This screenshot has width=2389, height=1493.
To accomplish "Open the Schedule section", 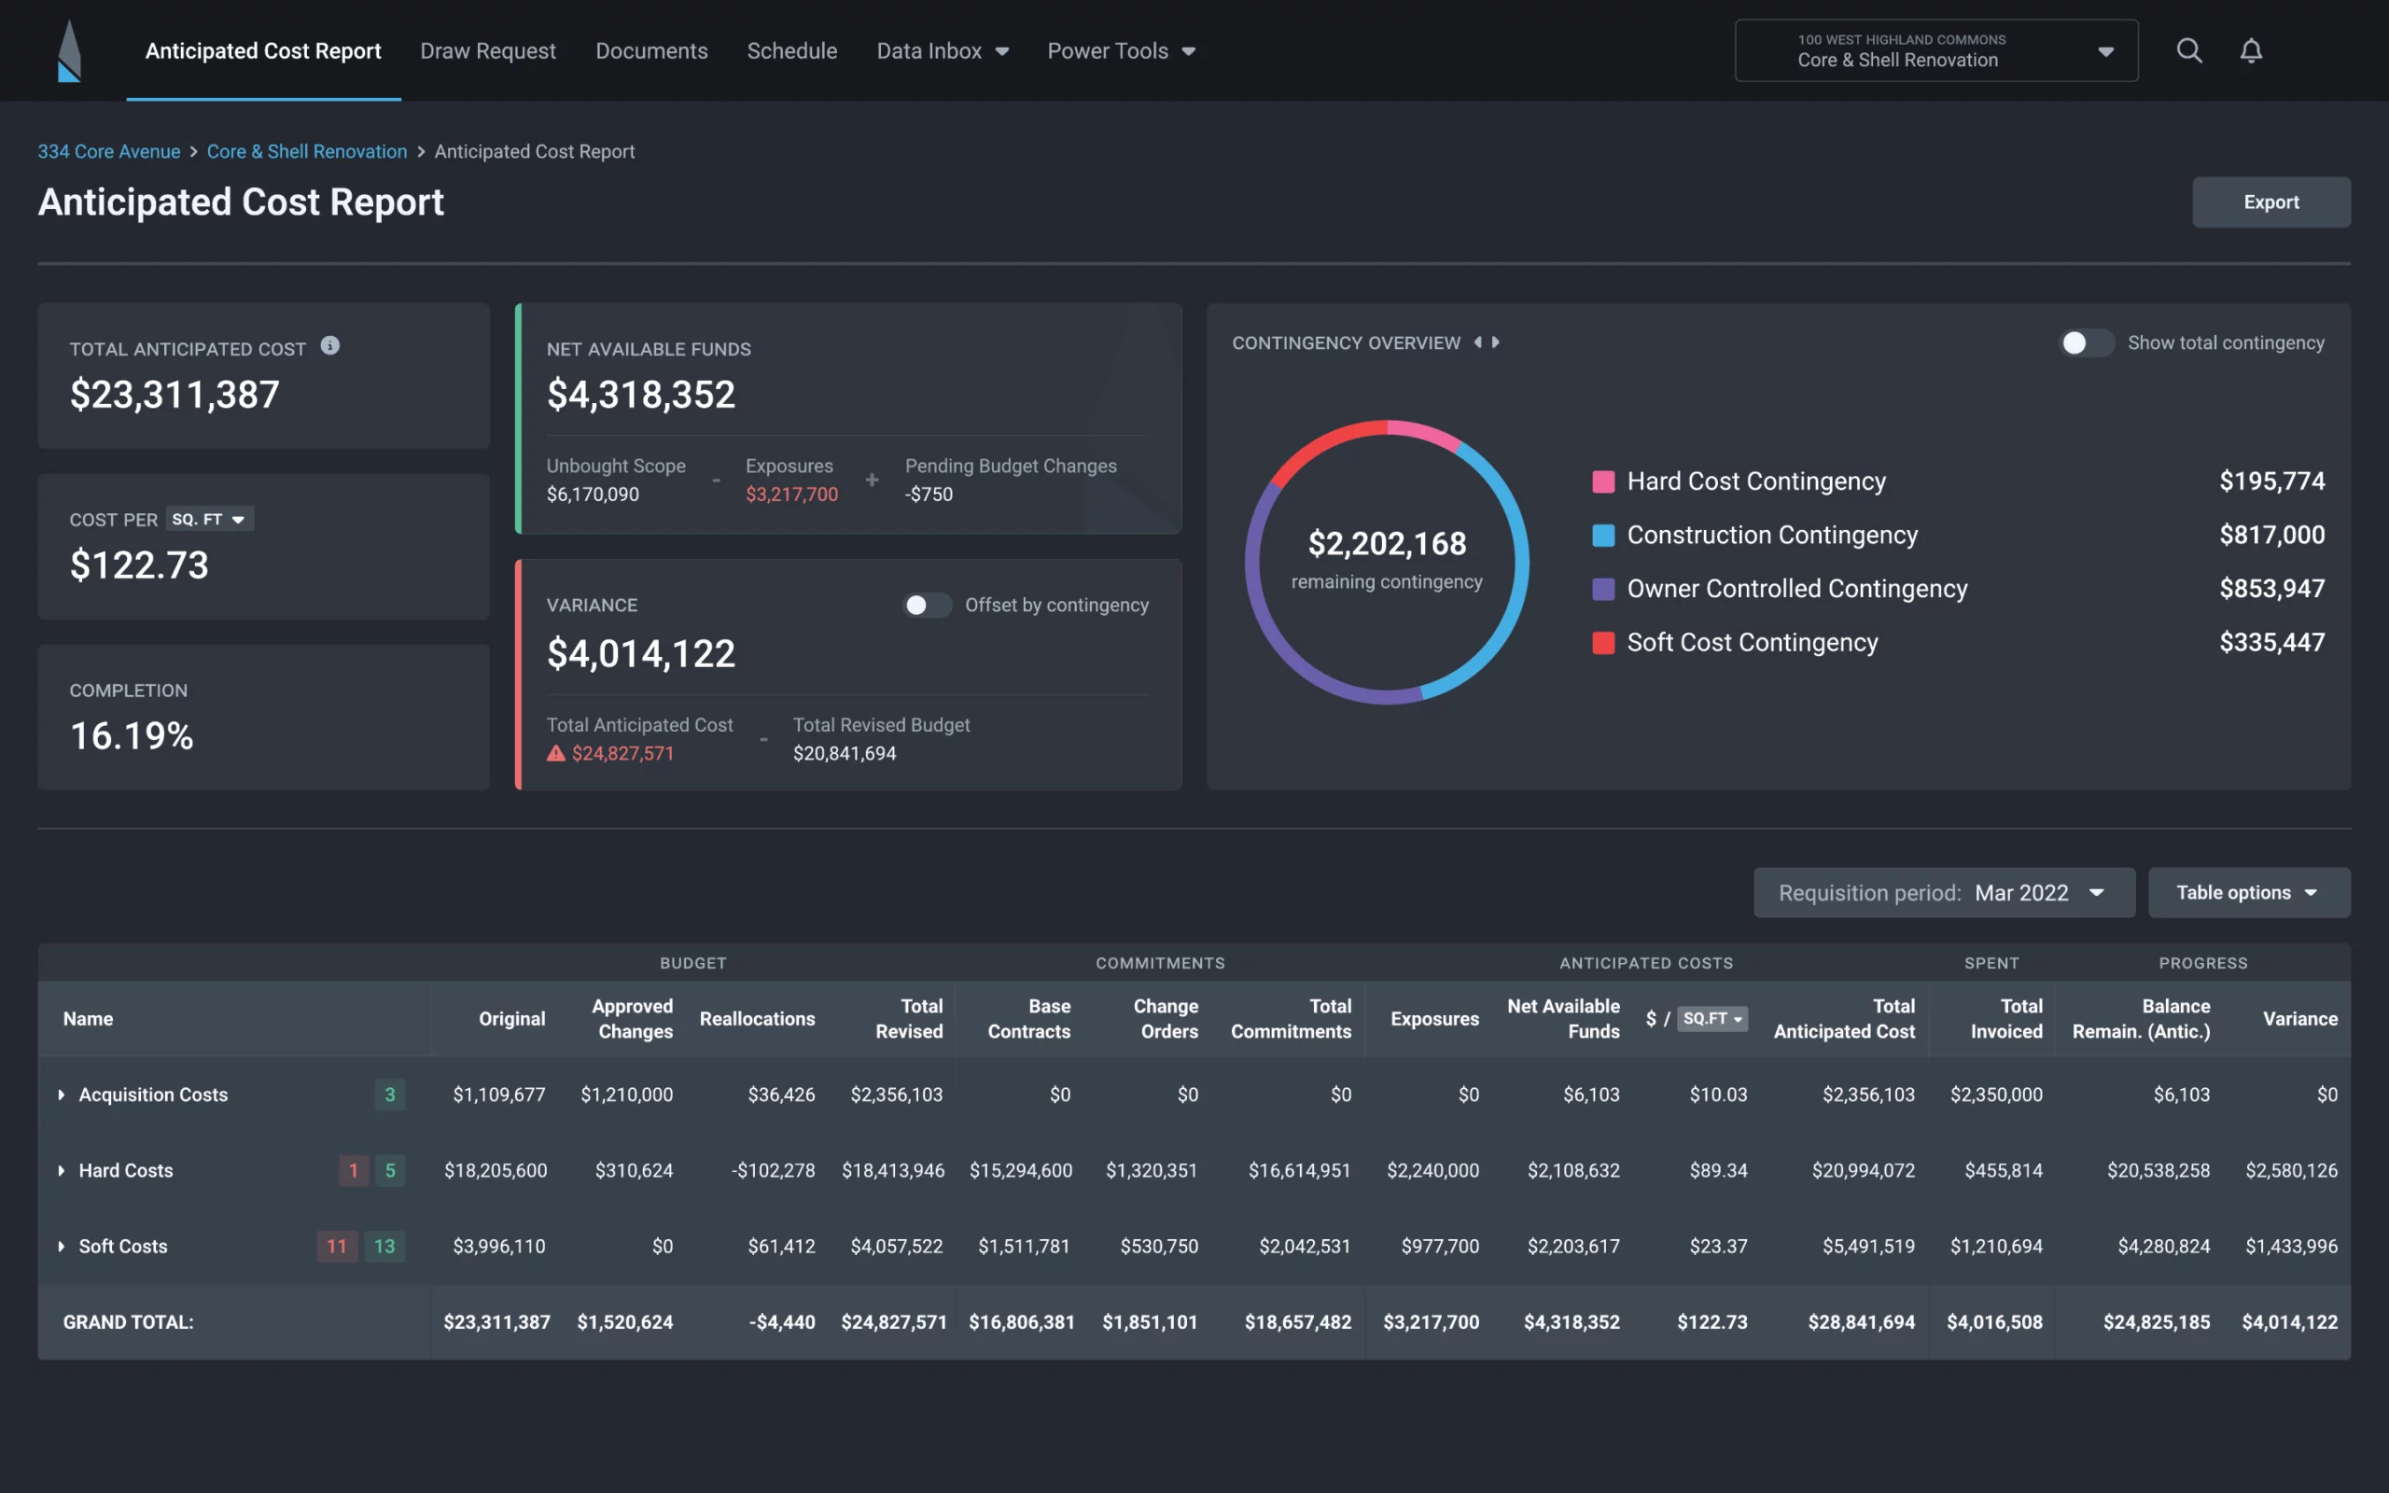I will (x=791, y=50).
